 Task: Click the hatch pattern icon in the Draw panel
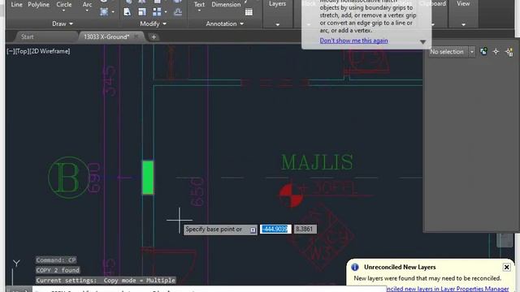(x=104, y=12)
